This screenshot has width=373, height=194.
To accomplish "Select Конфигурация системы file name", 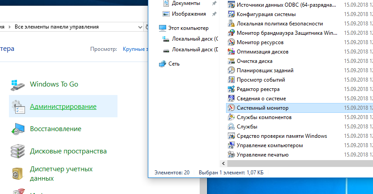I will (x=266, y=14).
